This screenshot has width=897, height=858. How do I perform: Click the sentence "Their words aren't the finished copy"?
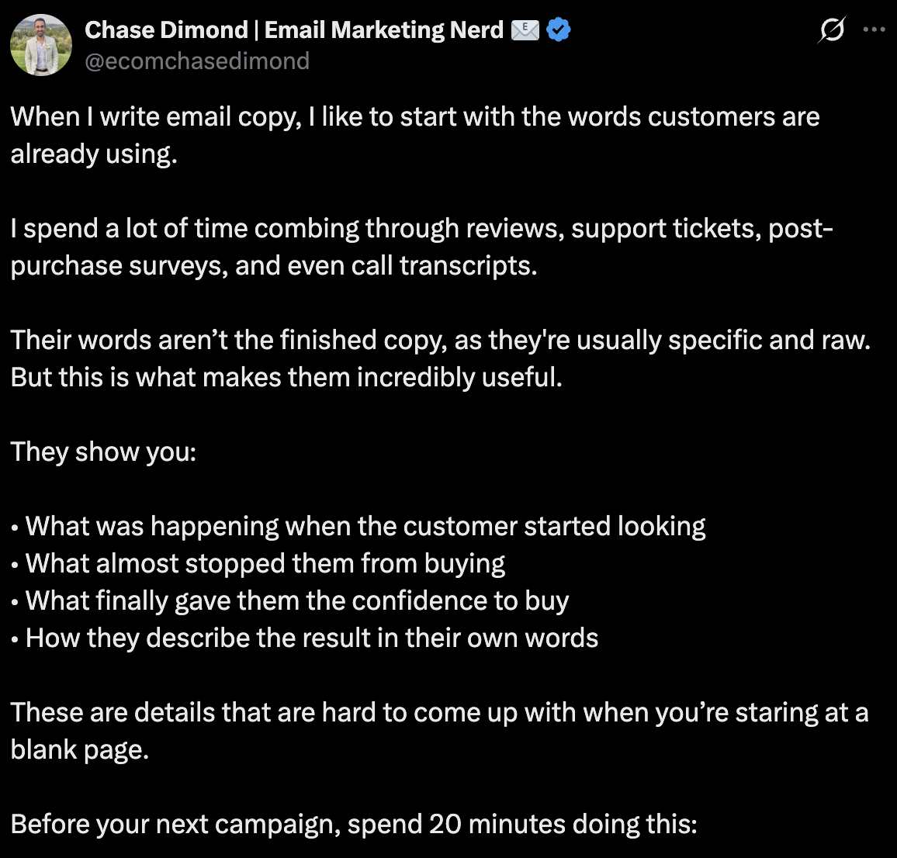click(441, 340)
